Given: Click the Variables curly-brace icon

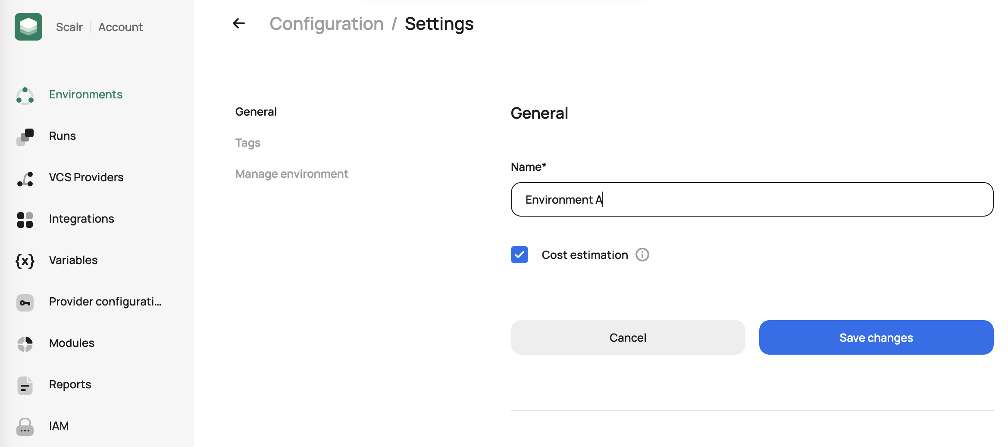Looking at the screenshot, I should [x=25, y=261].
